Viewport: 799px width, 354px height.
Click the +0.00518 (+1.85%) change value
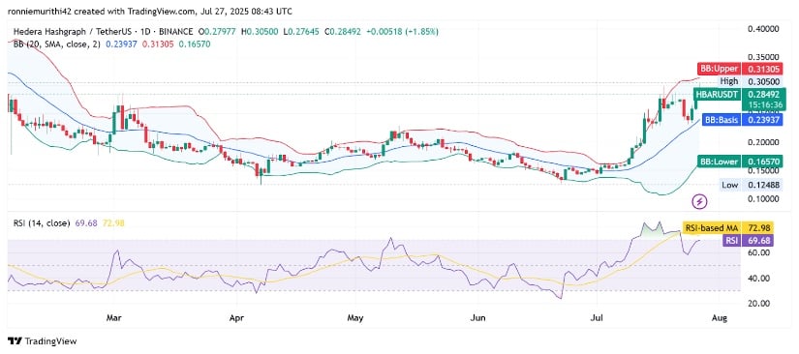pyautogui.click(x=402, y=32)
